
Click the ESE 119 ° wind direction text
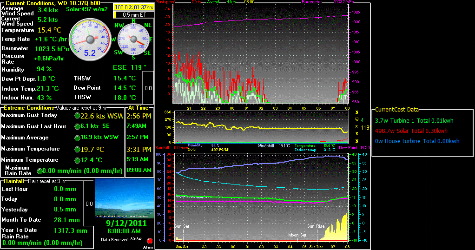(x=130, y=67)
